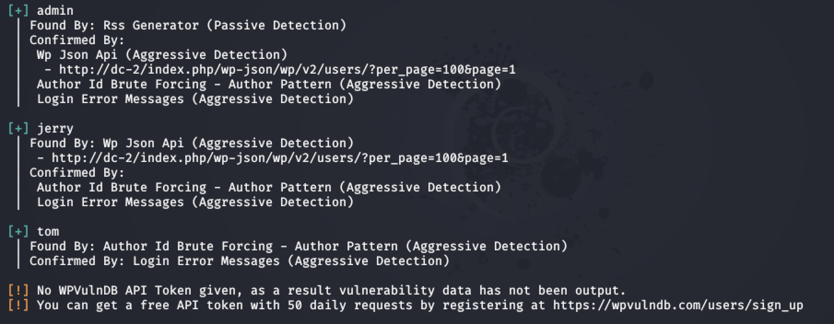Click the [!] marker before No WPVulnDB
Viewport: 834px width, 324px height.
pyautogui.click(x=18, y=290)
